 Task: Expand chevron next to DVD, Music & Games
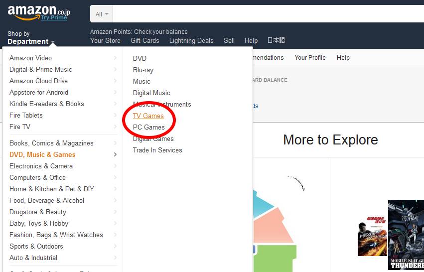(115, 154)
